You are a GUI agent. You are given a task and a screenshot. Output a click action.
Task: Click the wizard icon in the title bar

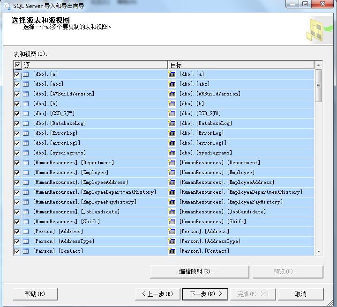(7, 5)
